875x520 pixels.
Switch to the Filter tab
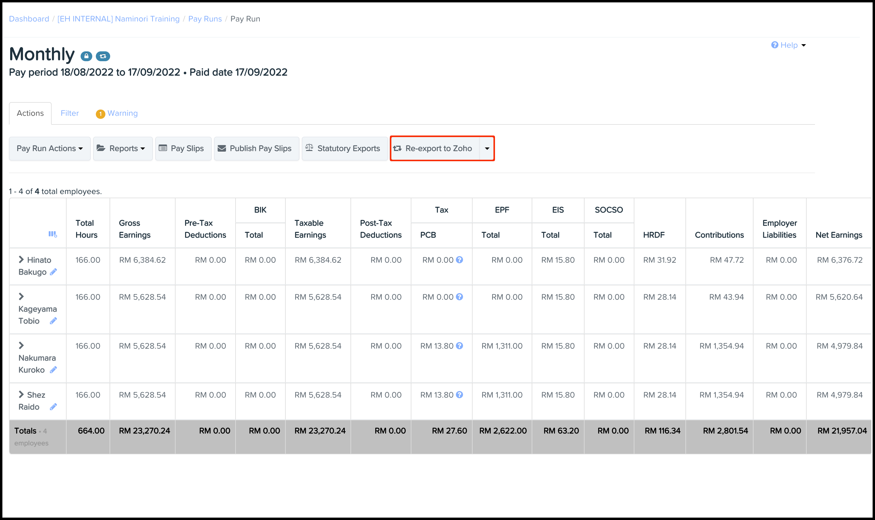(x=69, y=113)
